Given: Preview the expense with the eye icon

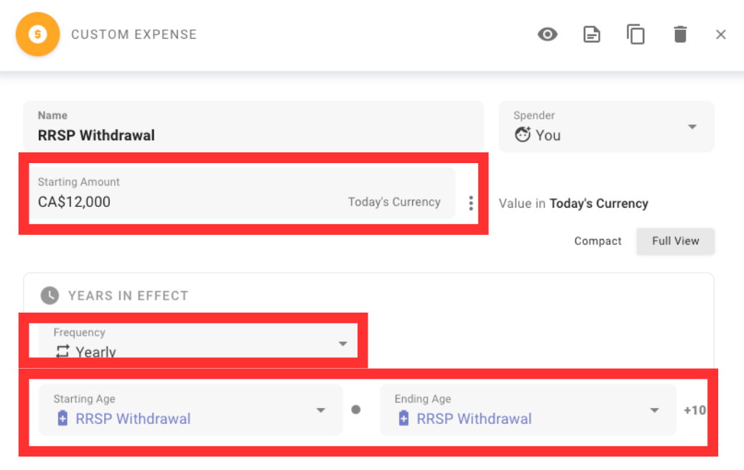Looking at the screenshot, I should (x=547, y=34).
